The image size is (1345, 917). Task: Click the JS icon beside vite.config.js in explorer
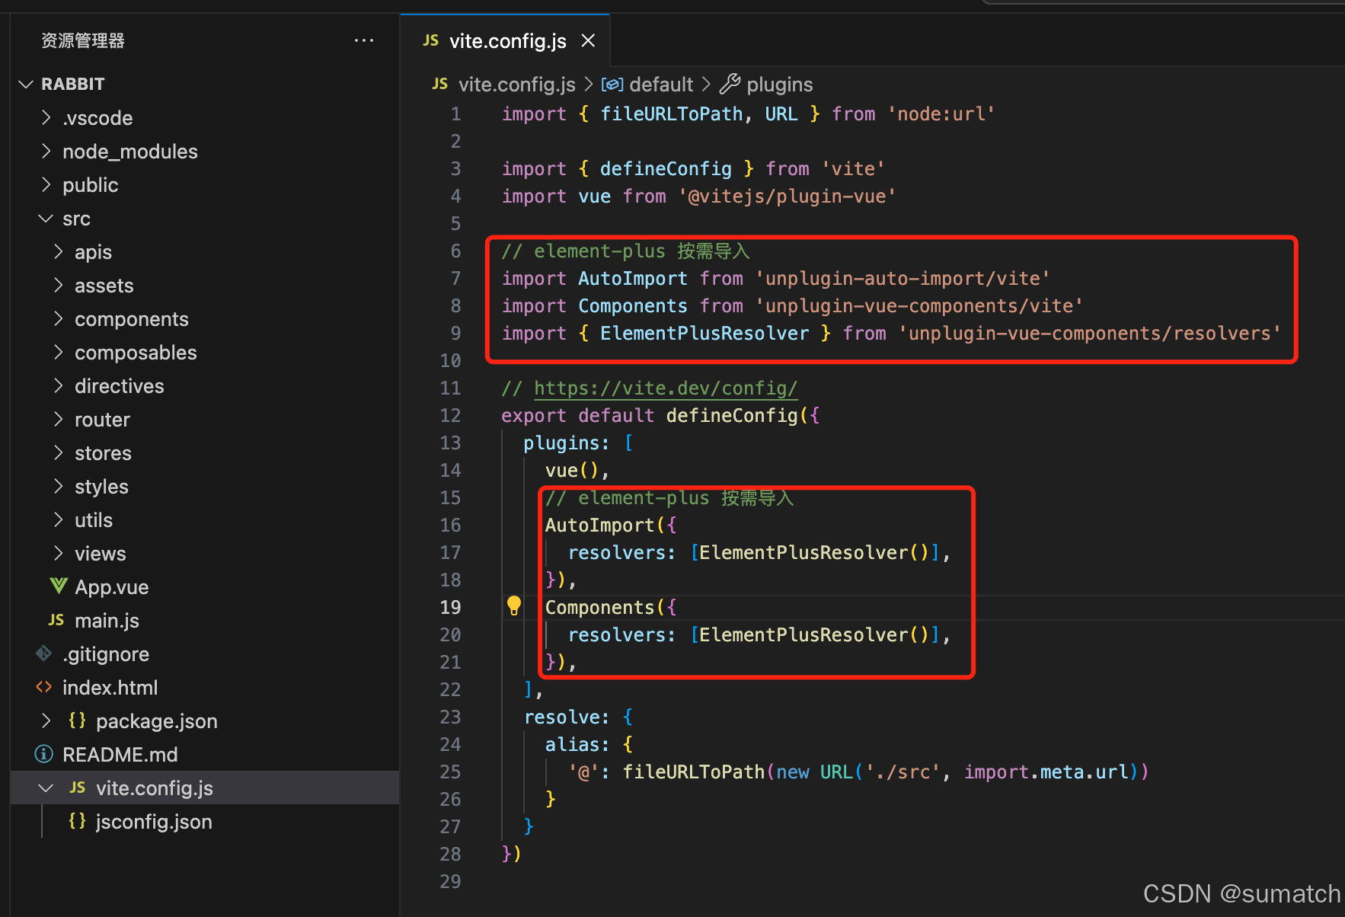(x=78, y=788)
